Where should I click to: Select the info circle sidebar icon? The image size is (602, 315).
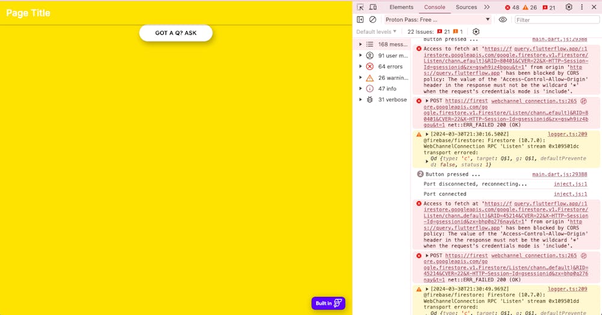tap(370, 89)
